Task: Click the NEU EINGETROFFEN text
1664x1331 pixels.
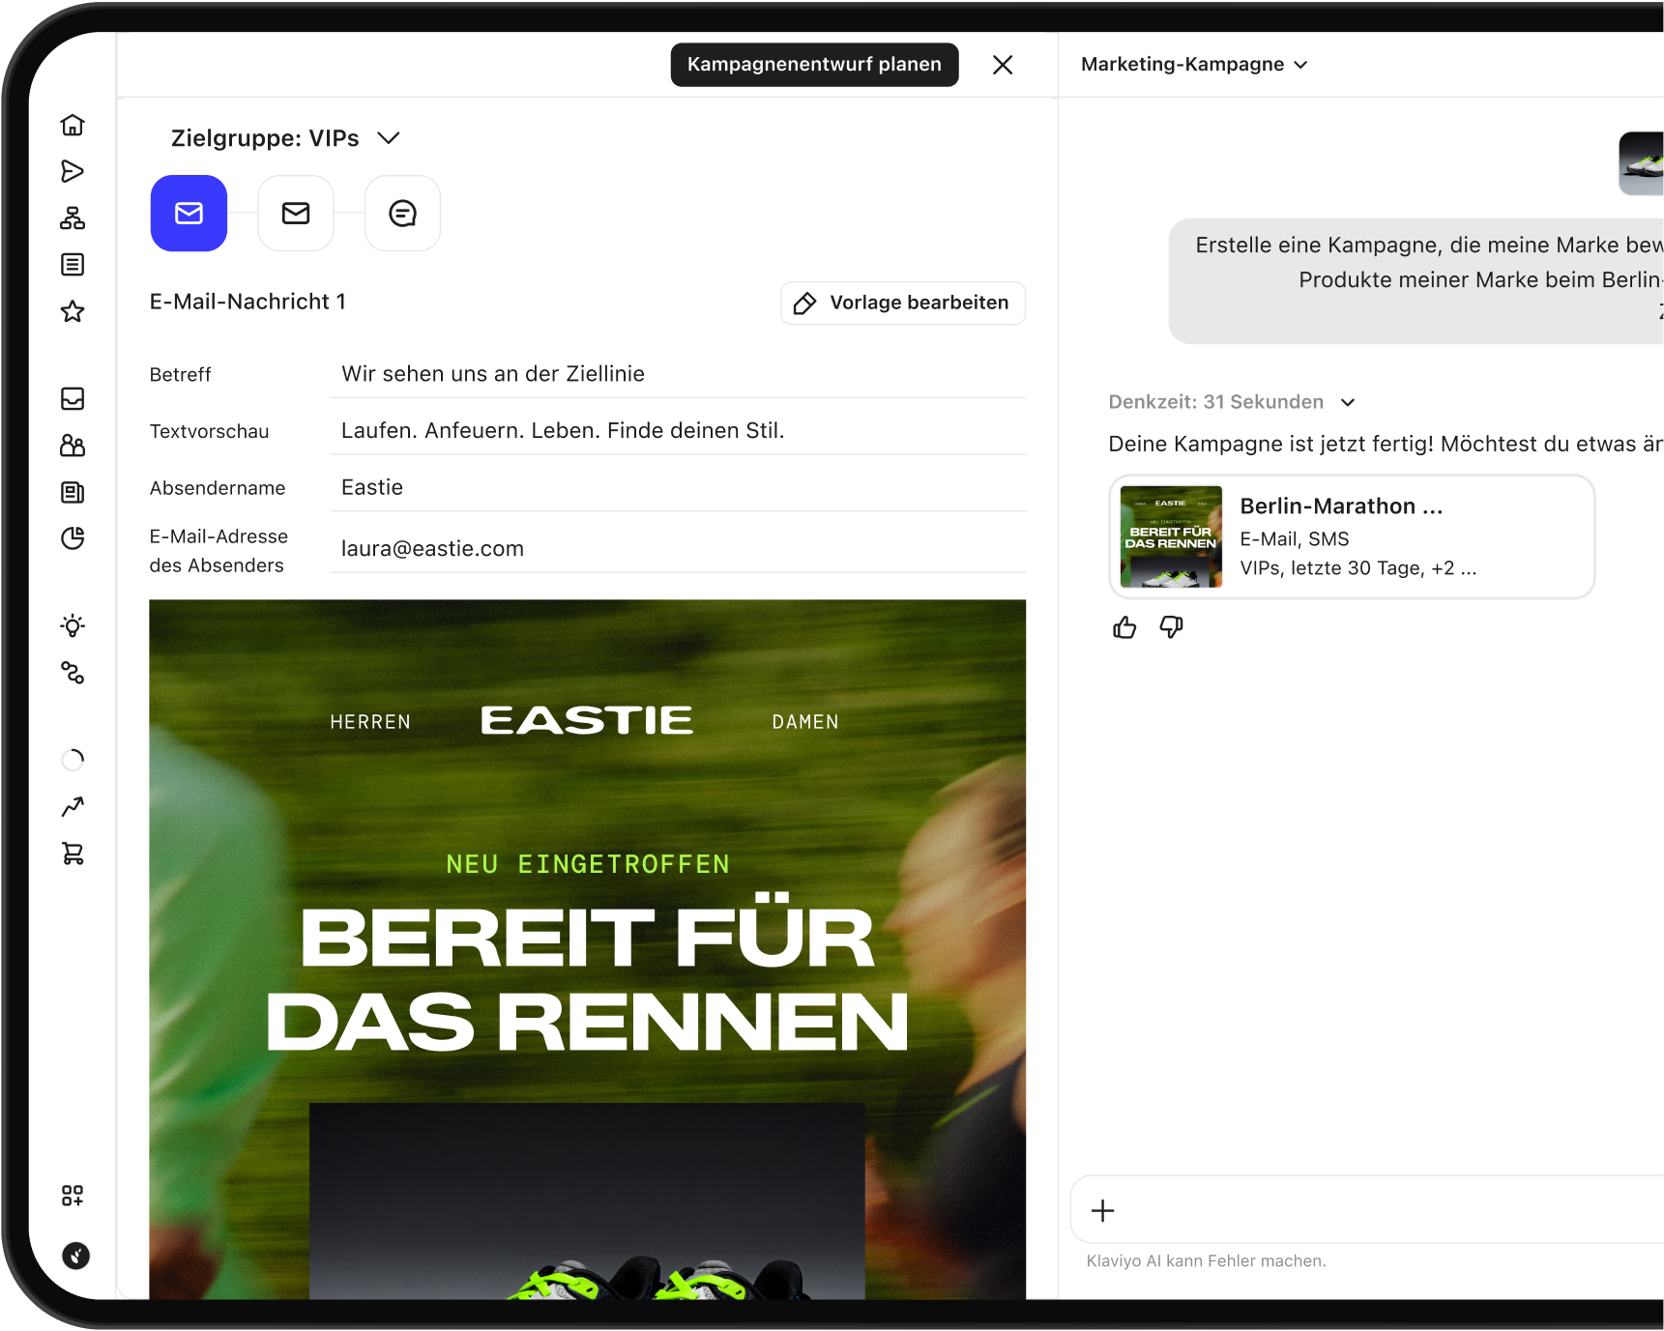Action: coord(588,864)
